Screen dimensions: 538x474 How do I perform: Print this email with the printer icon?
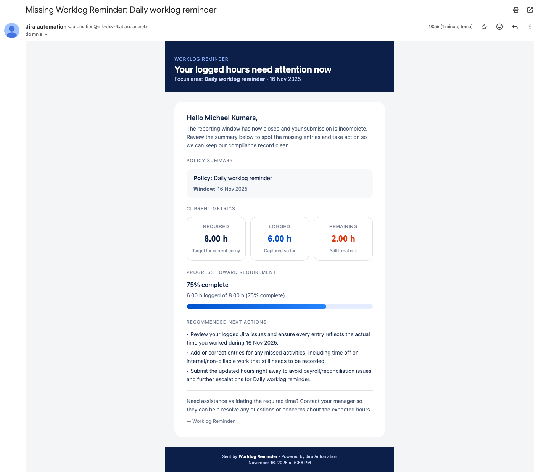[516, 10]
